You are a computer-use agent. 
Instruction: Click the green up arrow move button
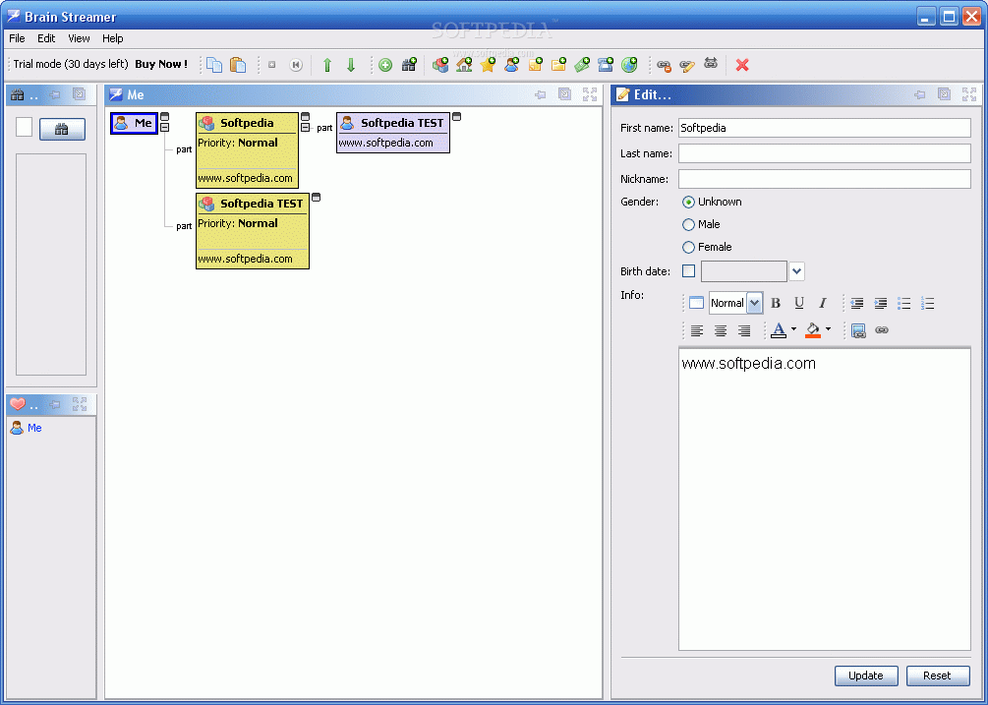[x=327, y=65]
